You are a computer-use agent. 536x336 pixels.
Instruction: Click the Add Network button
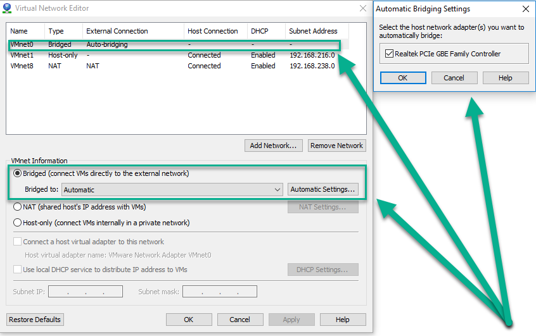(273, 146)
